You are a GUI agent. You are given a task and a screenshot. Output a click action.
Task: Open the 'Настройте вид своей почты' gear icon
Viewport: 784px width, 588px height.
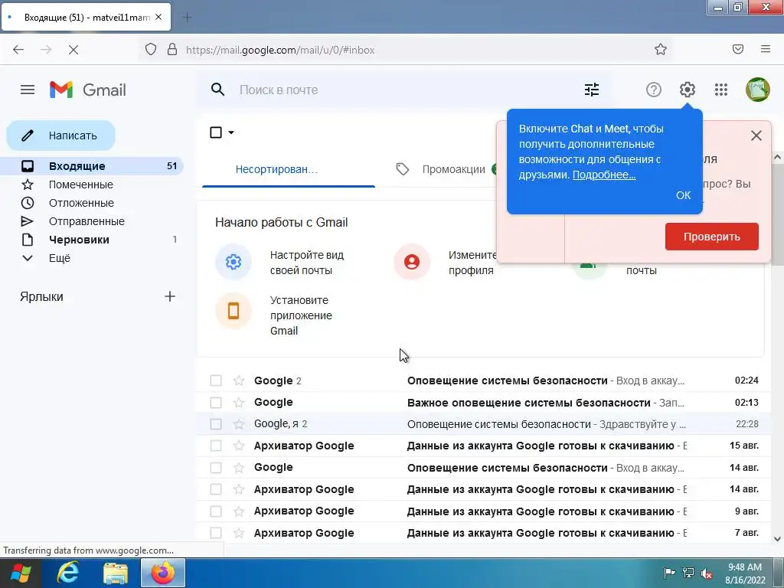click(x=234, y=262)
